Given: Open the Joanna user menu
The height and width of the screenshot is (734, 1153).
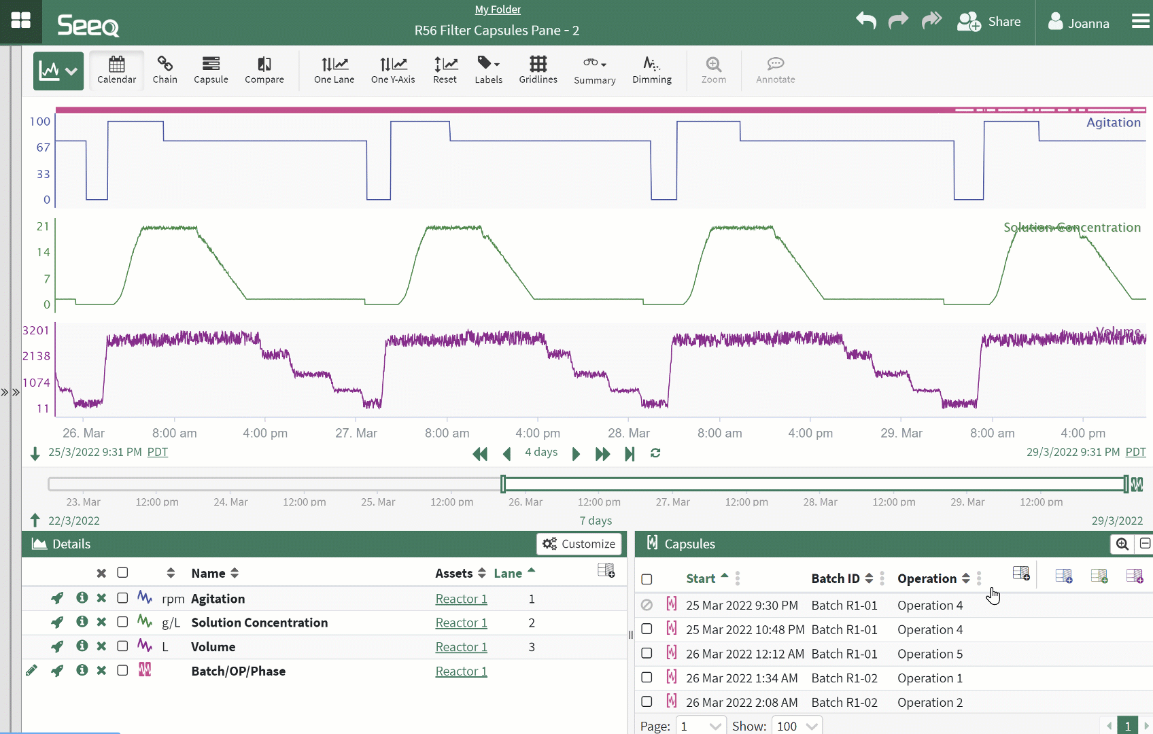Looking at the screenshot, I should (x=1079, y=22).
